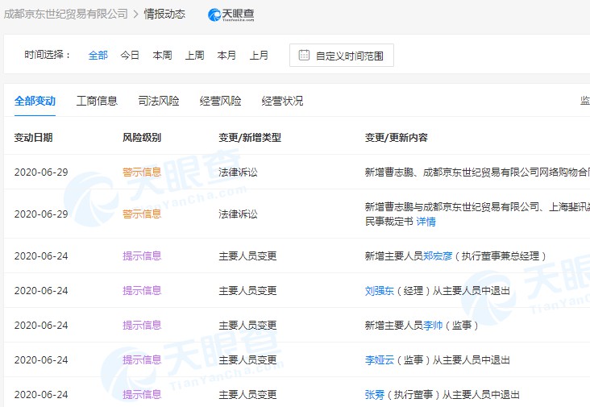Click 警示信息 in the 网络购物合同 lawsuit row
The image size is (590, 407).
142,172
